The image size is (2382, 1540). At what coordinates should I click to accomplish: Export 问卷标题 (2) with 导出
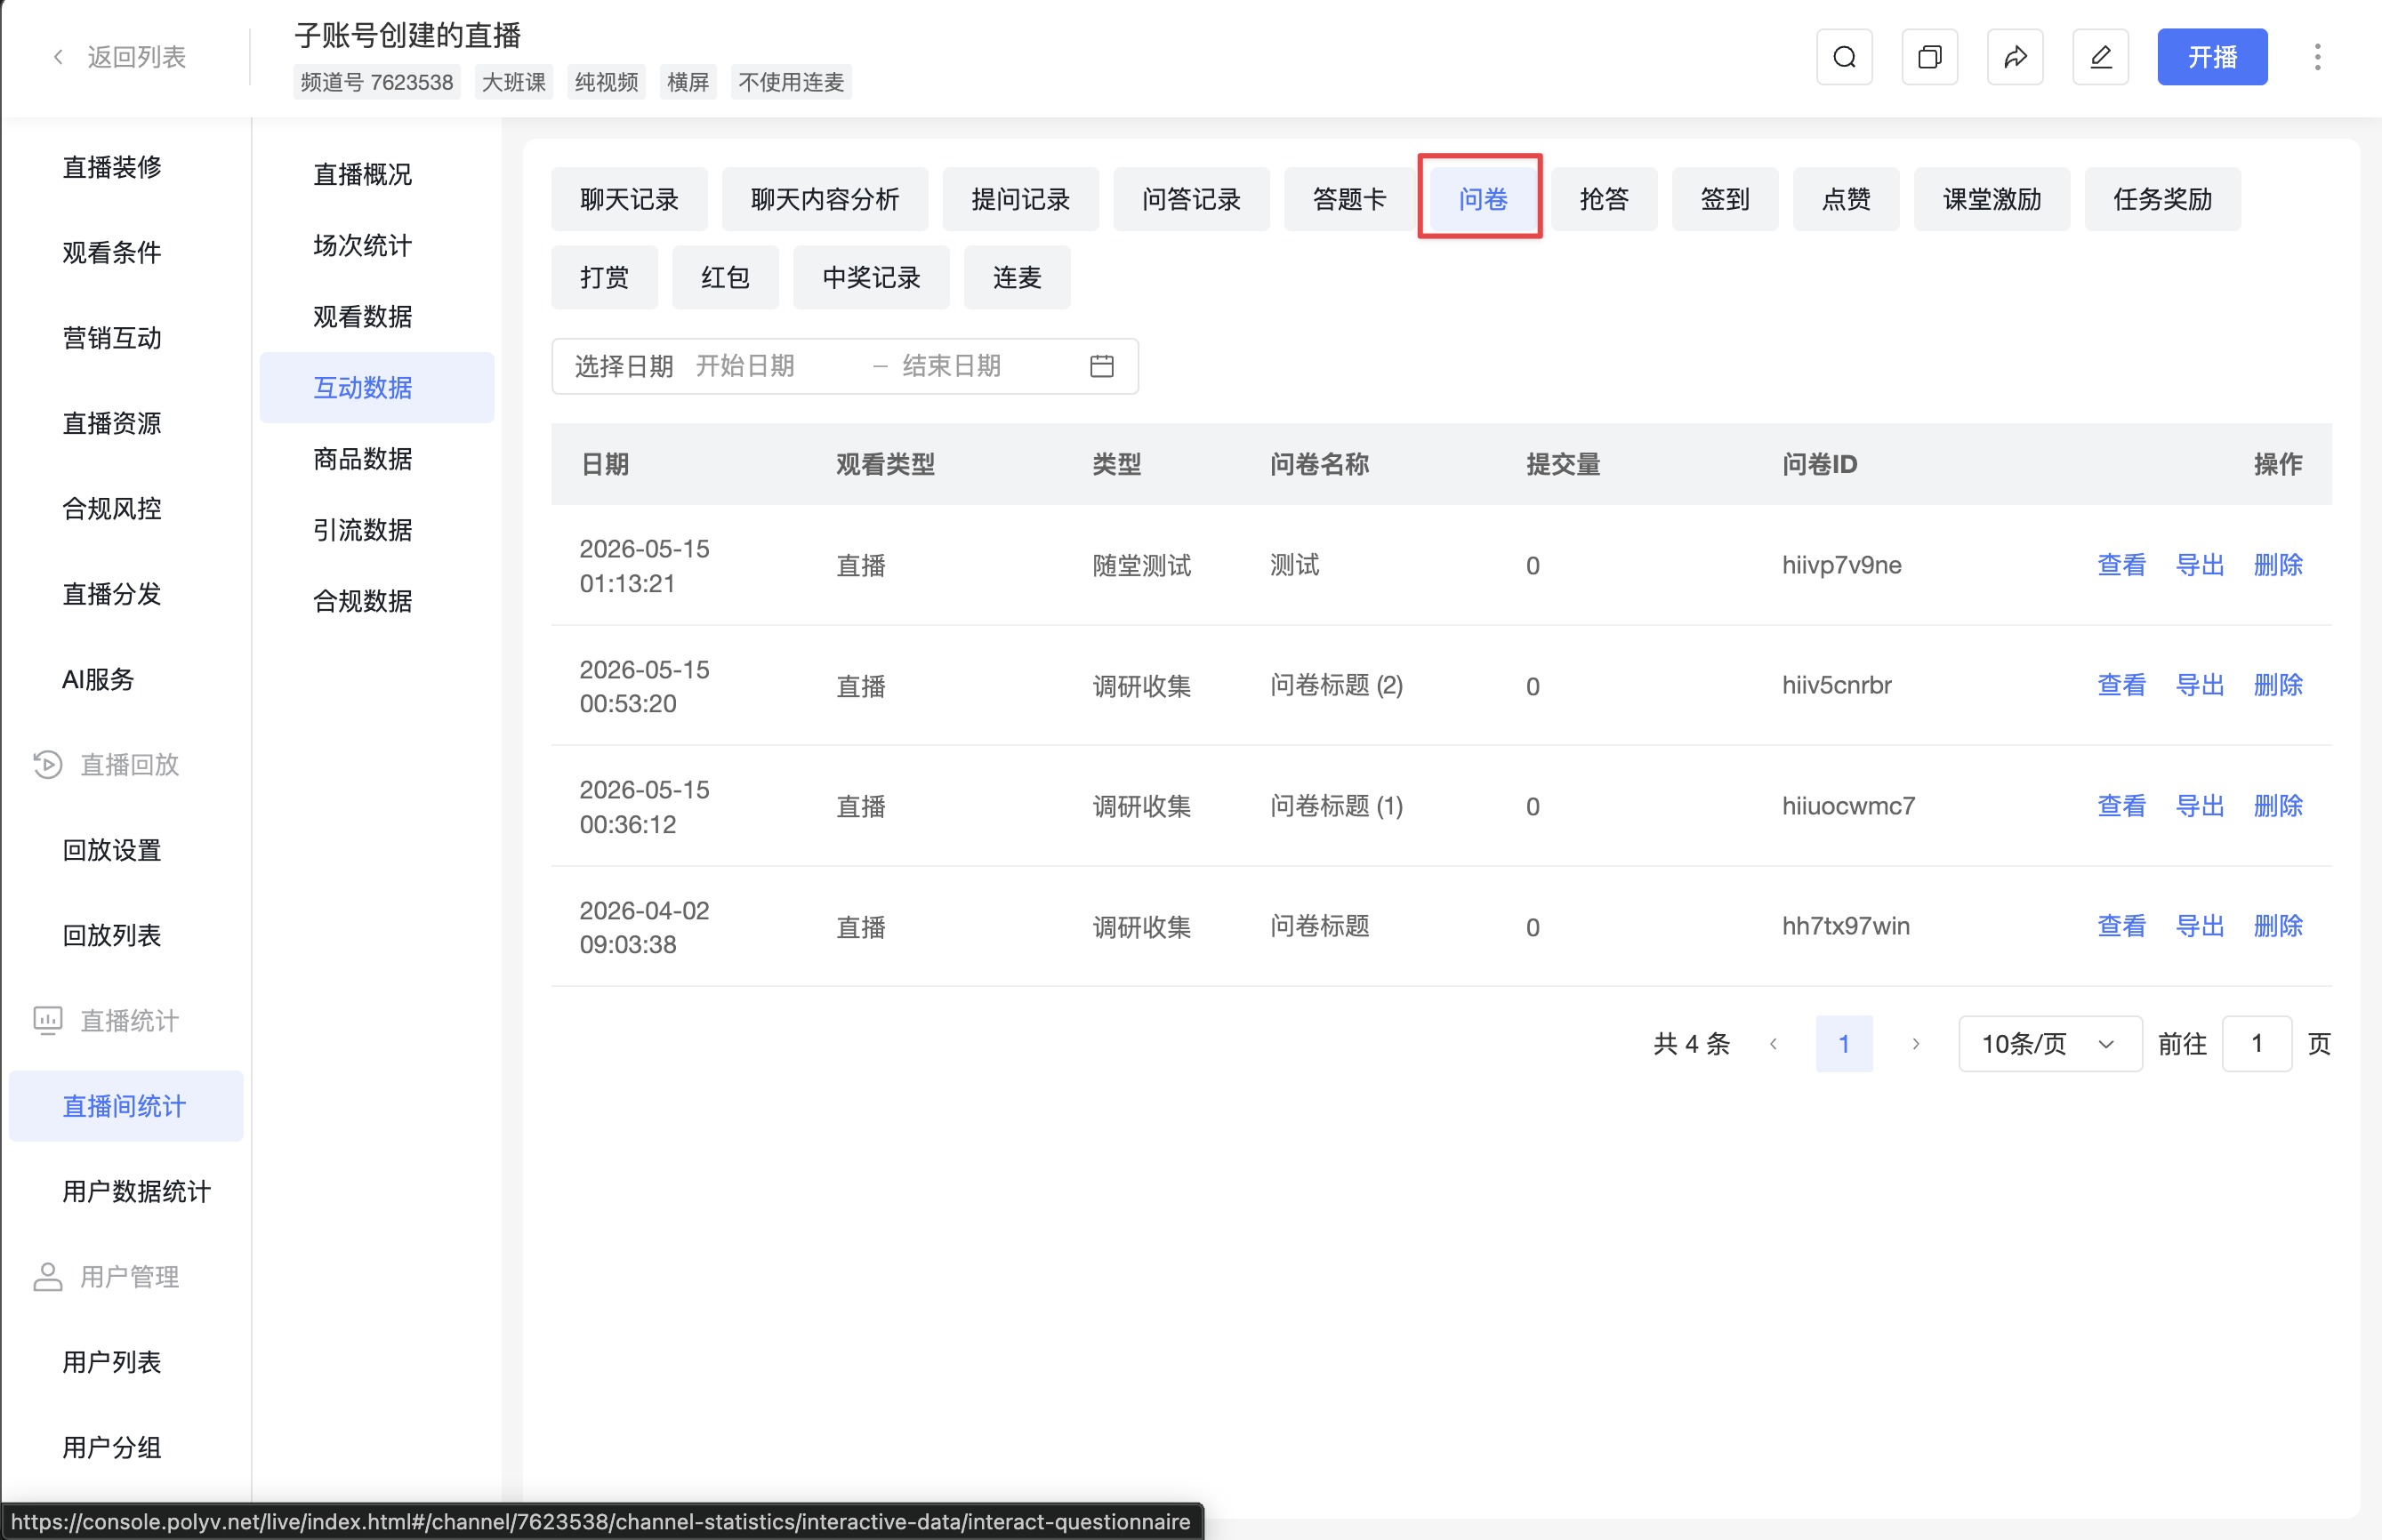(2200, 685)
